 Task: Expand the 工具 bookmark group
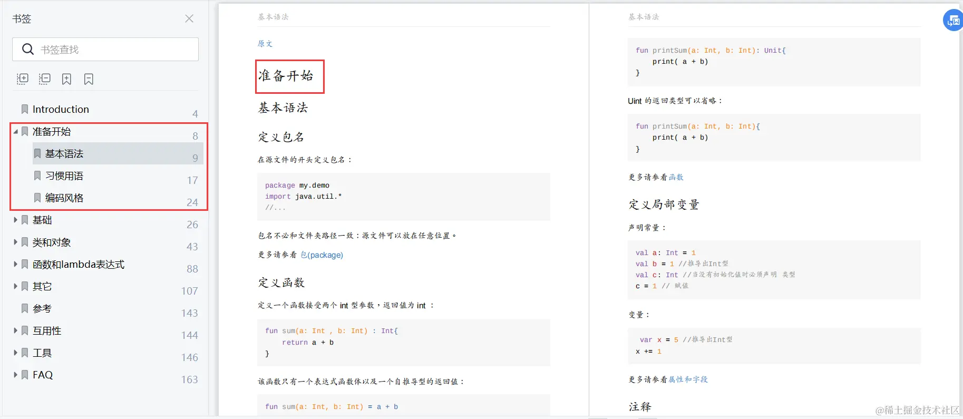16,353
